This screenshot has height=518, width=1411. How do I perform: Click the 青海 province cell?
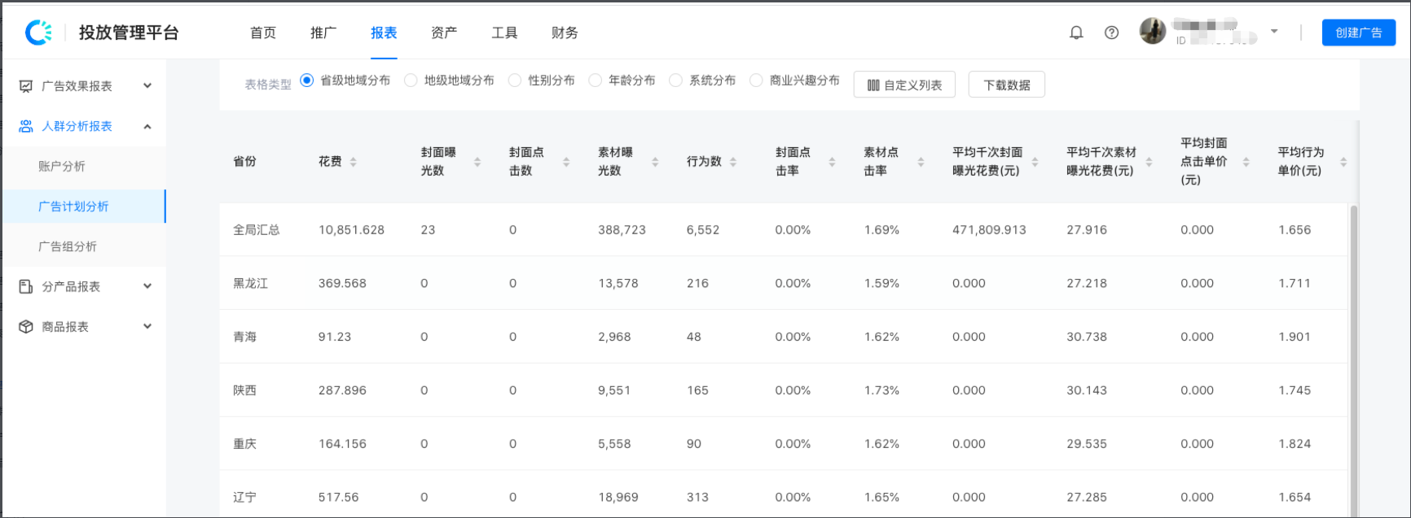tap(244, 337)
